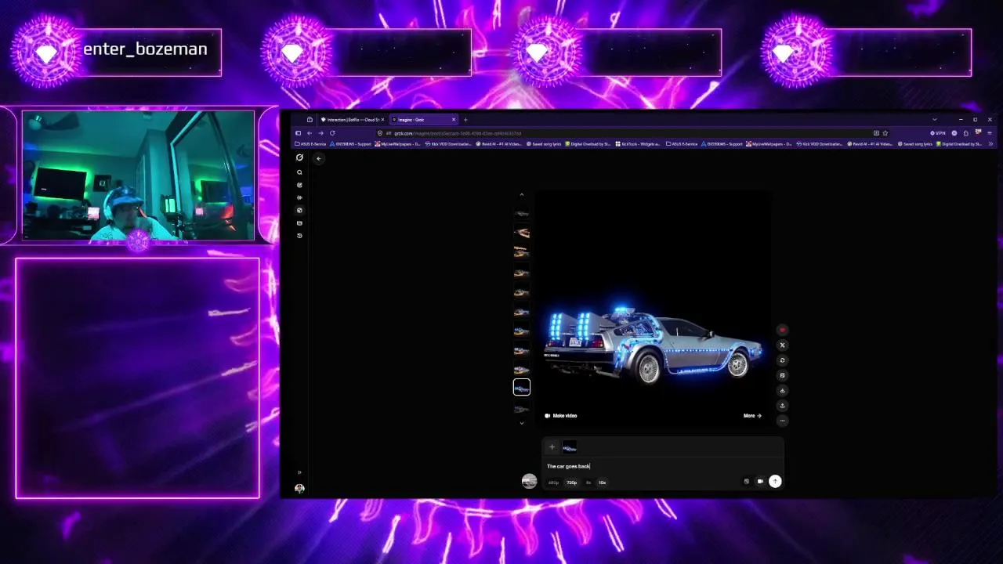
Task: Show hidden bookmarks with the overflow chevron
Action: (x=990, y=144)
